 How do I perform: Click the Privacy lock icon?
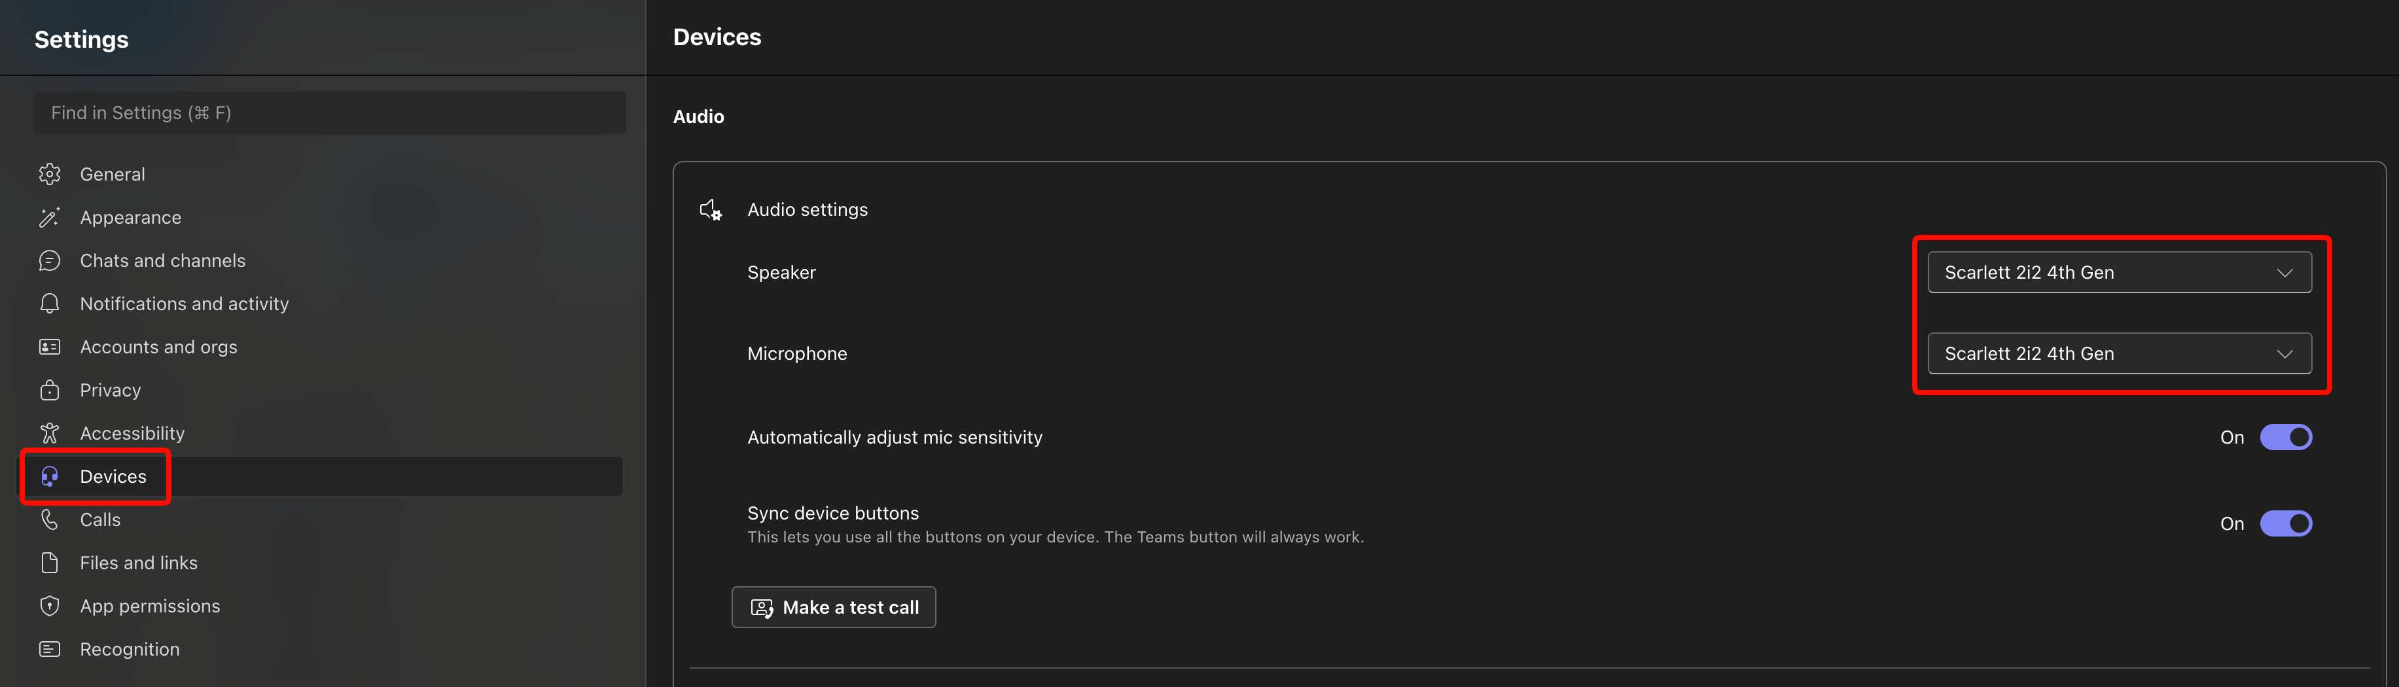coord(49,390)
